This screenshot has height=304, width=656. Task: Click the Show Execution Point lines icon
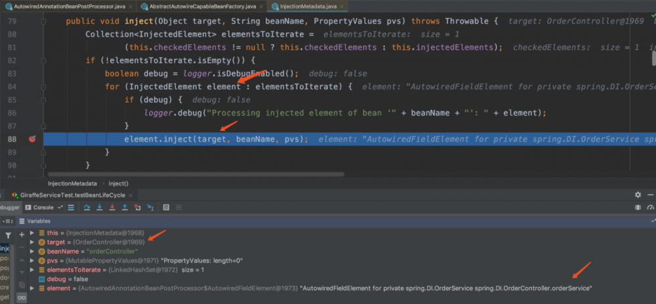tap(71, 207)
